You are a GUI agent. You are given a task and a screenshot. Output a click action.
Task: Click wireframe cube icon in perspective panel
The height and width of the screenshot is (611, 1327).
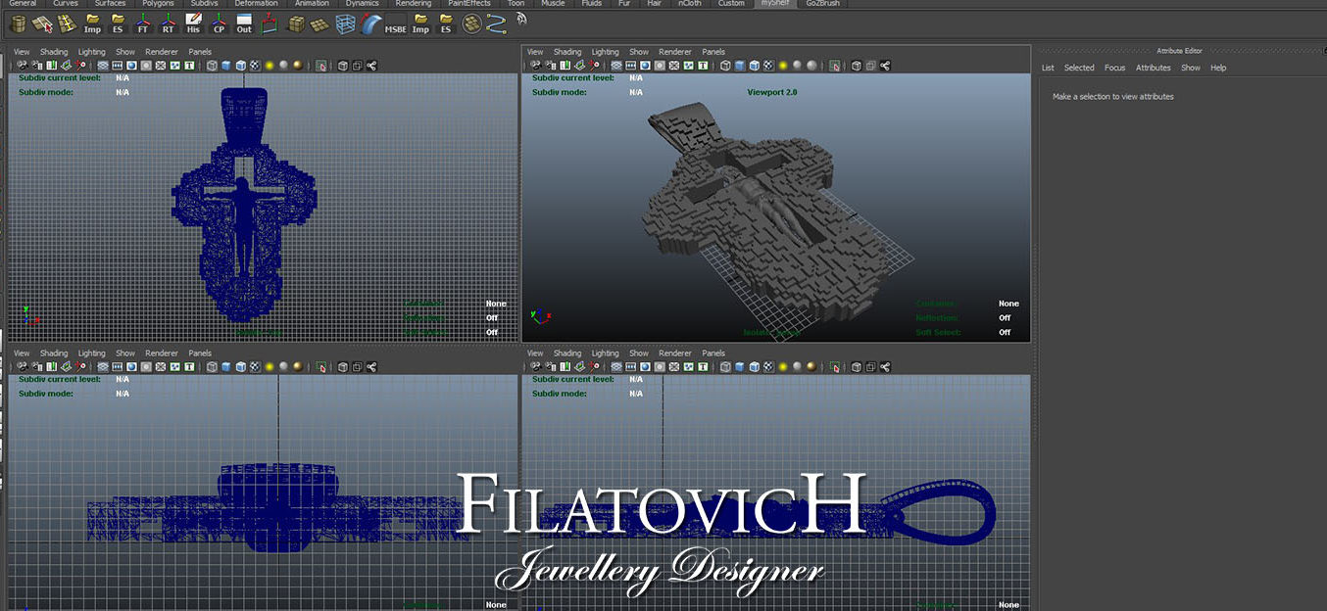tap(725, 66)
